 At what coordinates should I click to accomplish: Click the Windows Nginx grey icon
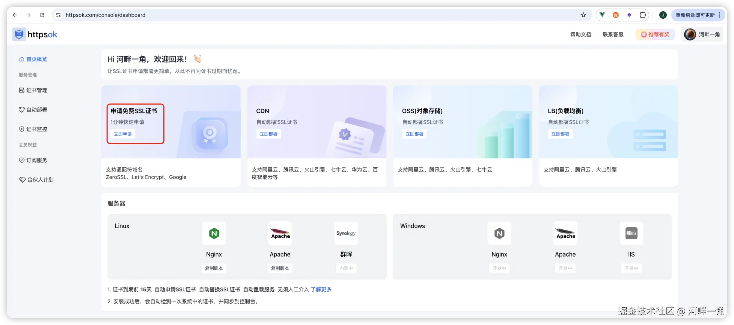pyautogui.click(x=499, y=233)
